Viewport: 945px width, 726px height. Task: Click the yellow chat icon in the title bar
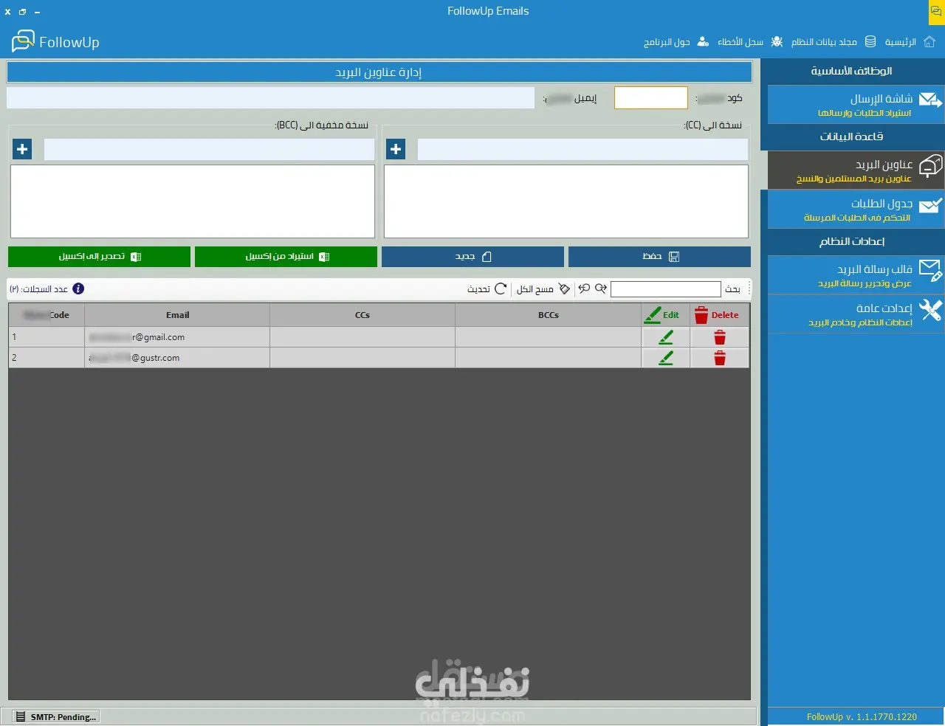936,12
